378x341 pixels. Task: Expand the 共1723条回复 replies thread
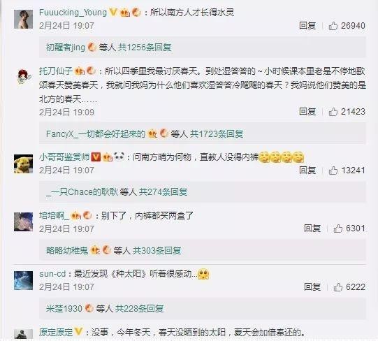[217, 133]
